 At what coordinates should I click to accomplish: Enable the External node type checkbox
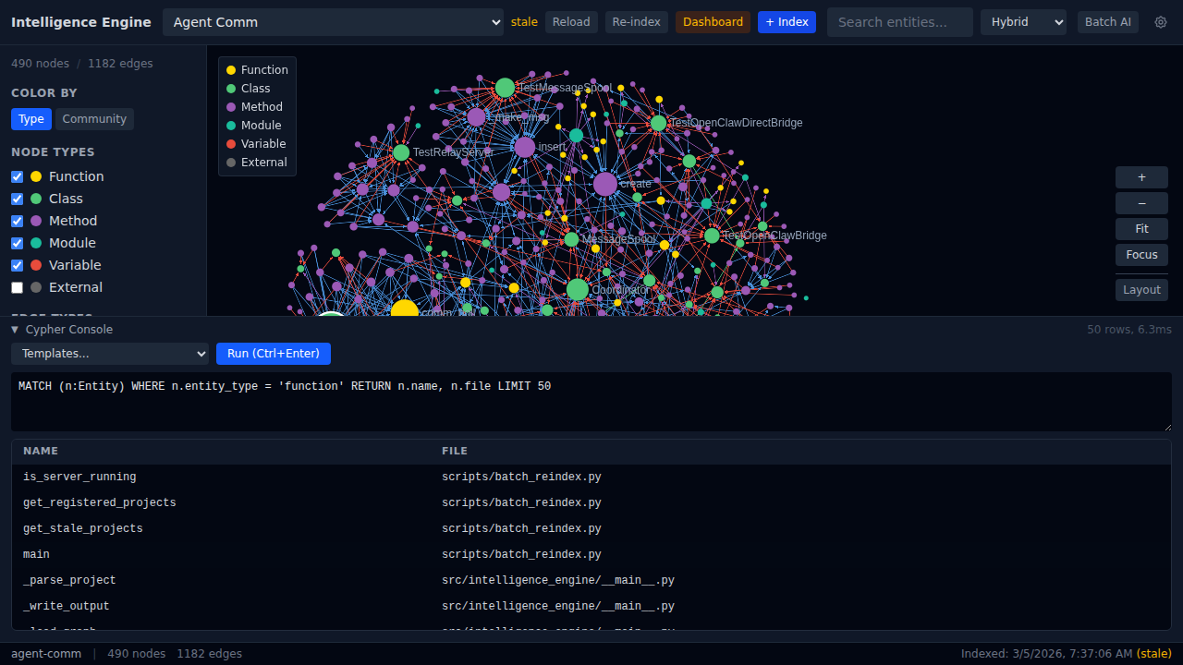pyautogui.click(x=17, y=287)
